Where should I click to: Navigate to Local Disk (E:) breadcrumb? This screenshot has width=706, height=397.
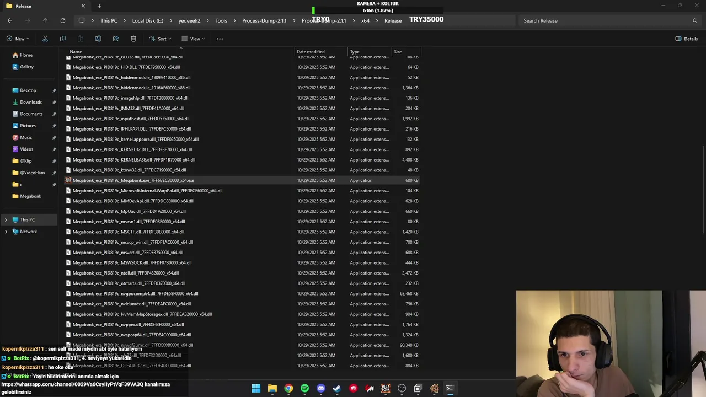click(148, 20)
